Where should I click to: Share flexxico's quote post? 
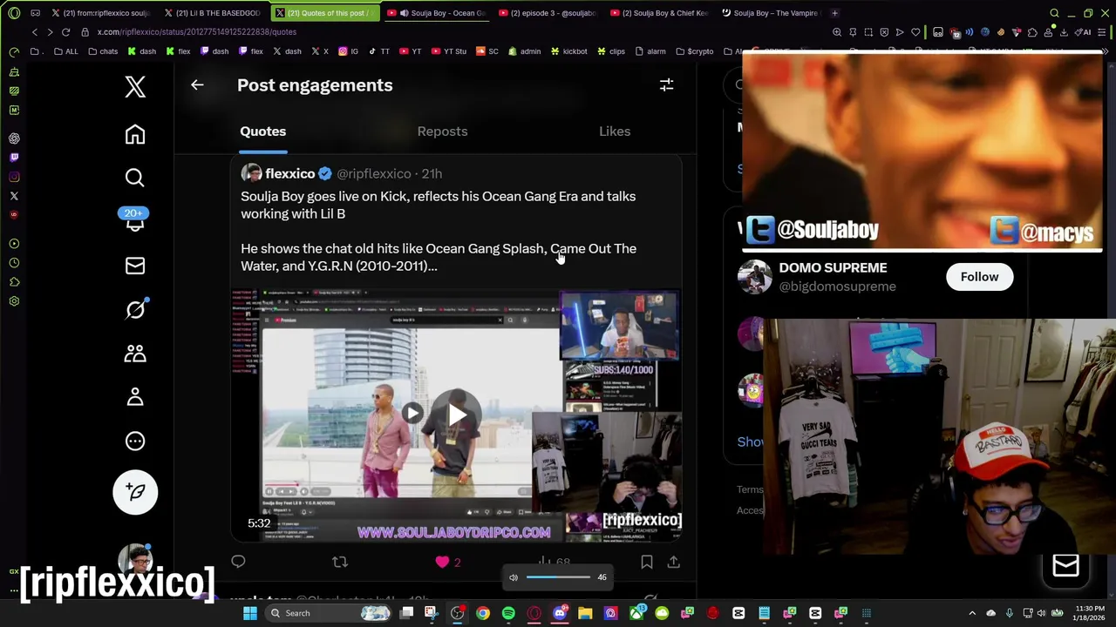[673, 563]
